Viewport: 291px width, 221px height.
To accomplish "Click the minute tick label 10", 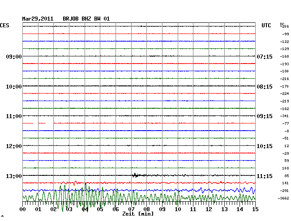I will [x=178, y=209].
